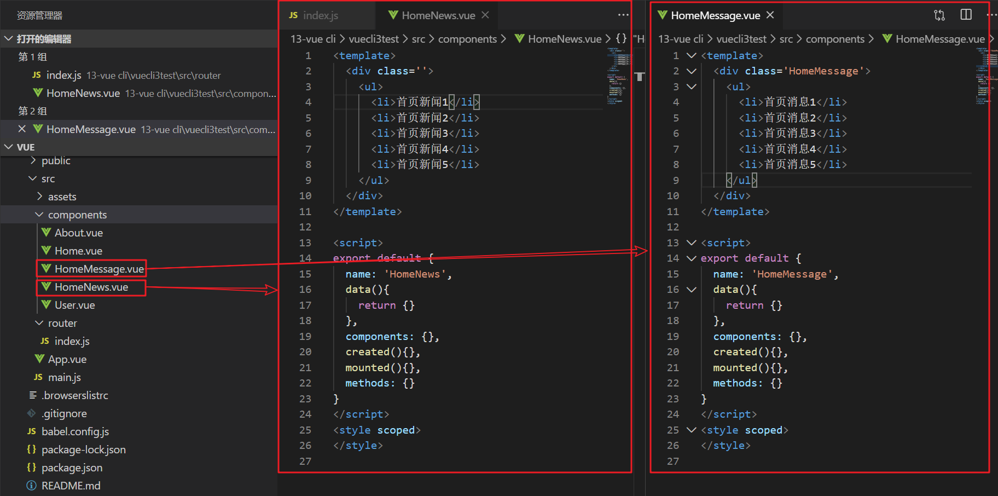998x496 pixels.
Task: Fold export default at line 14 in HomeMessage.vue
Action: [692, 258]
